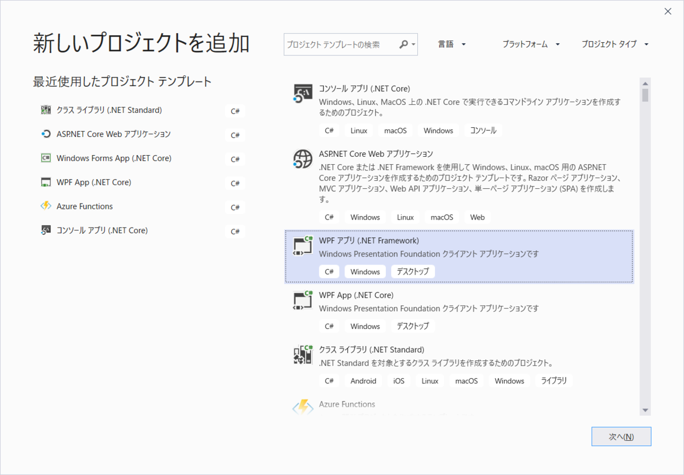Image resolution: width=684 pixels, height=475 pixels.
Task: Click the コンソール tag under console app
Action: click(x=483, y=131)
